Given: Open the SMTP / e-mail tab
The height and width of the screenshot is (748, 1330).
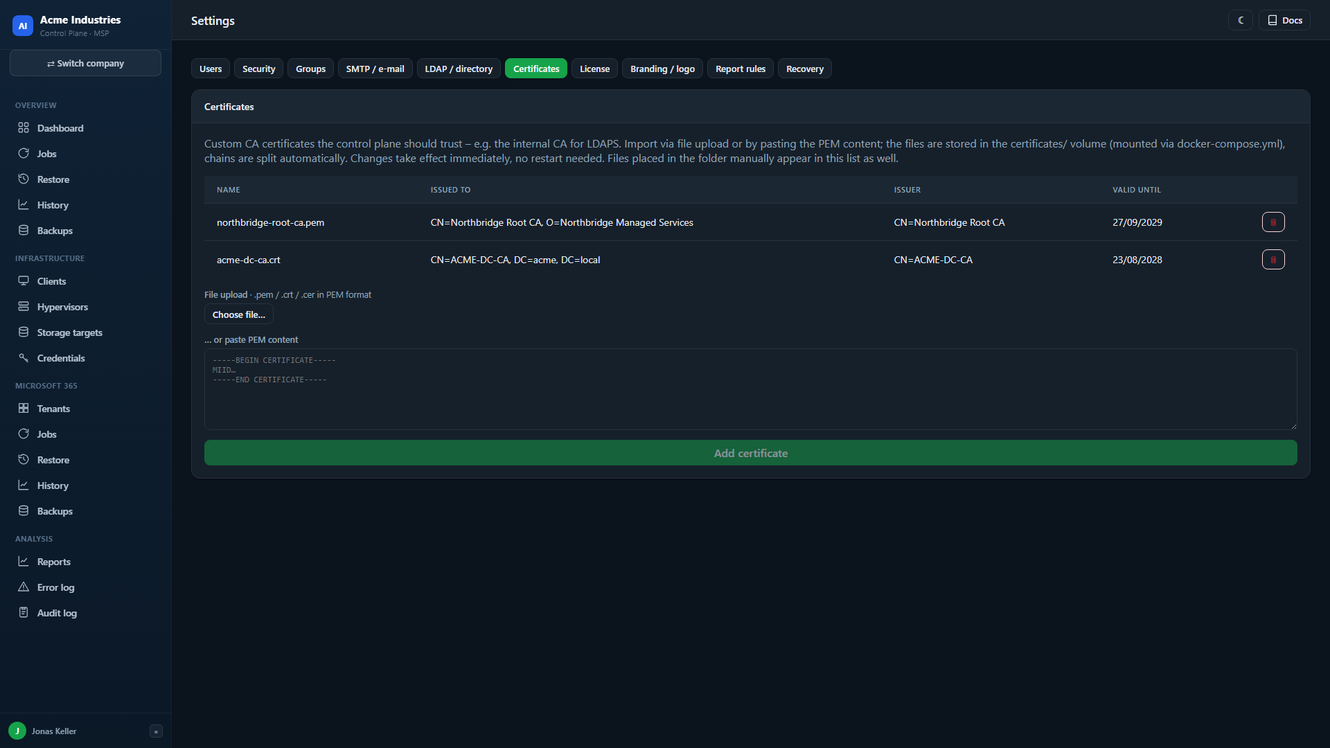Looking at the screenshot, I should [375, 69].
